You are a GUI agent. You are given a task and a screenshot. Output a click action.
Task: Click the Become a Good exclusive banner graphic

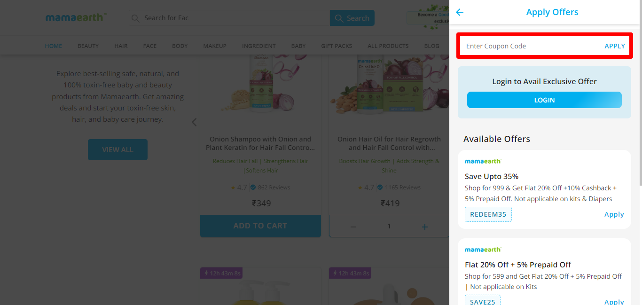(x=430, y=17)
